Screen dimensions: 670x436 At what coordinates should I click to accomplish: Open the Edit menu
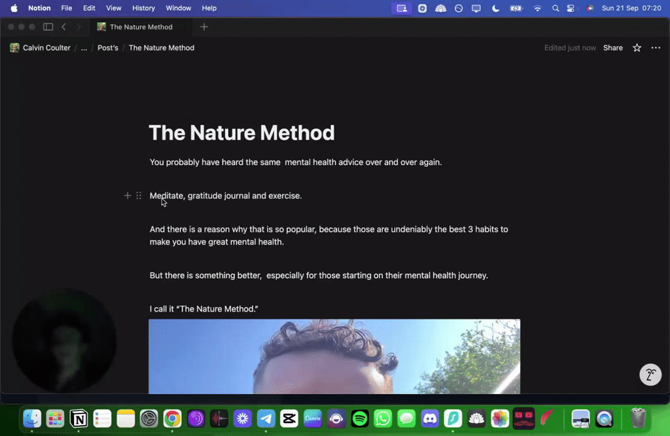pos(89,8)
